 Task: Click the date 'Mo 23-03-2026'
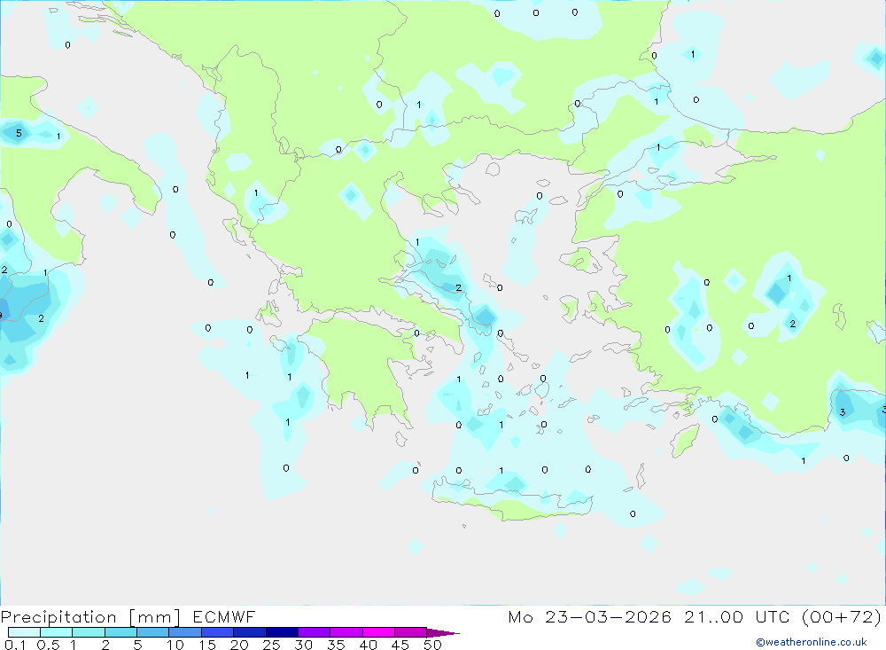(589, 616)
